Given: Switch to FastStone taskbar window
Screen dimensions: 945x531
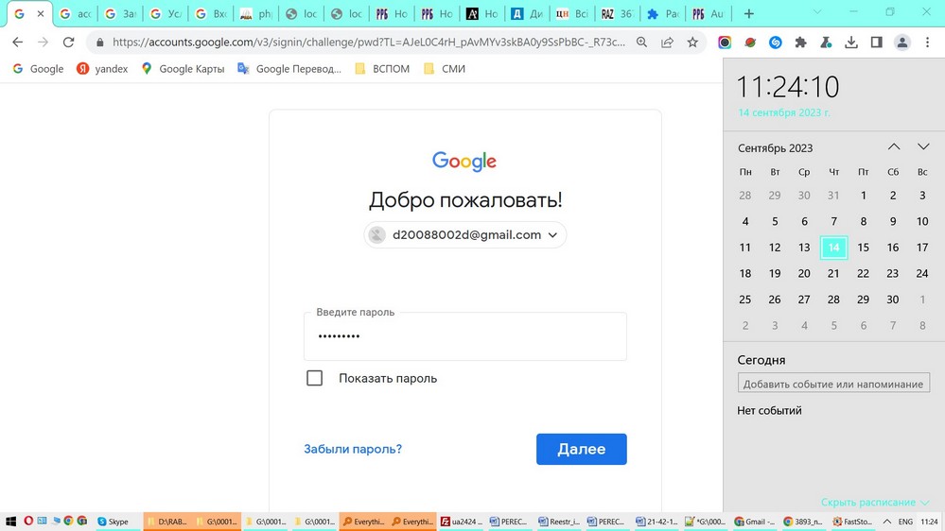Looking at the screenshot, I should point(852,522).
